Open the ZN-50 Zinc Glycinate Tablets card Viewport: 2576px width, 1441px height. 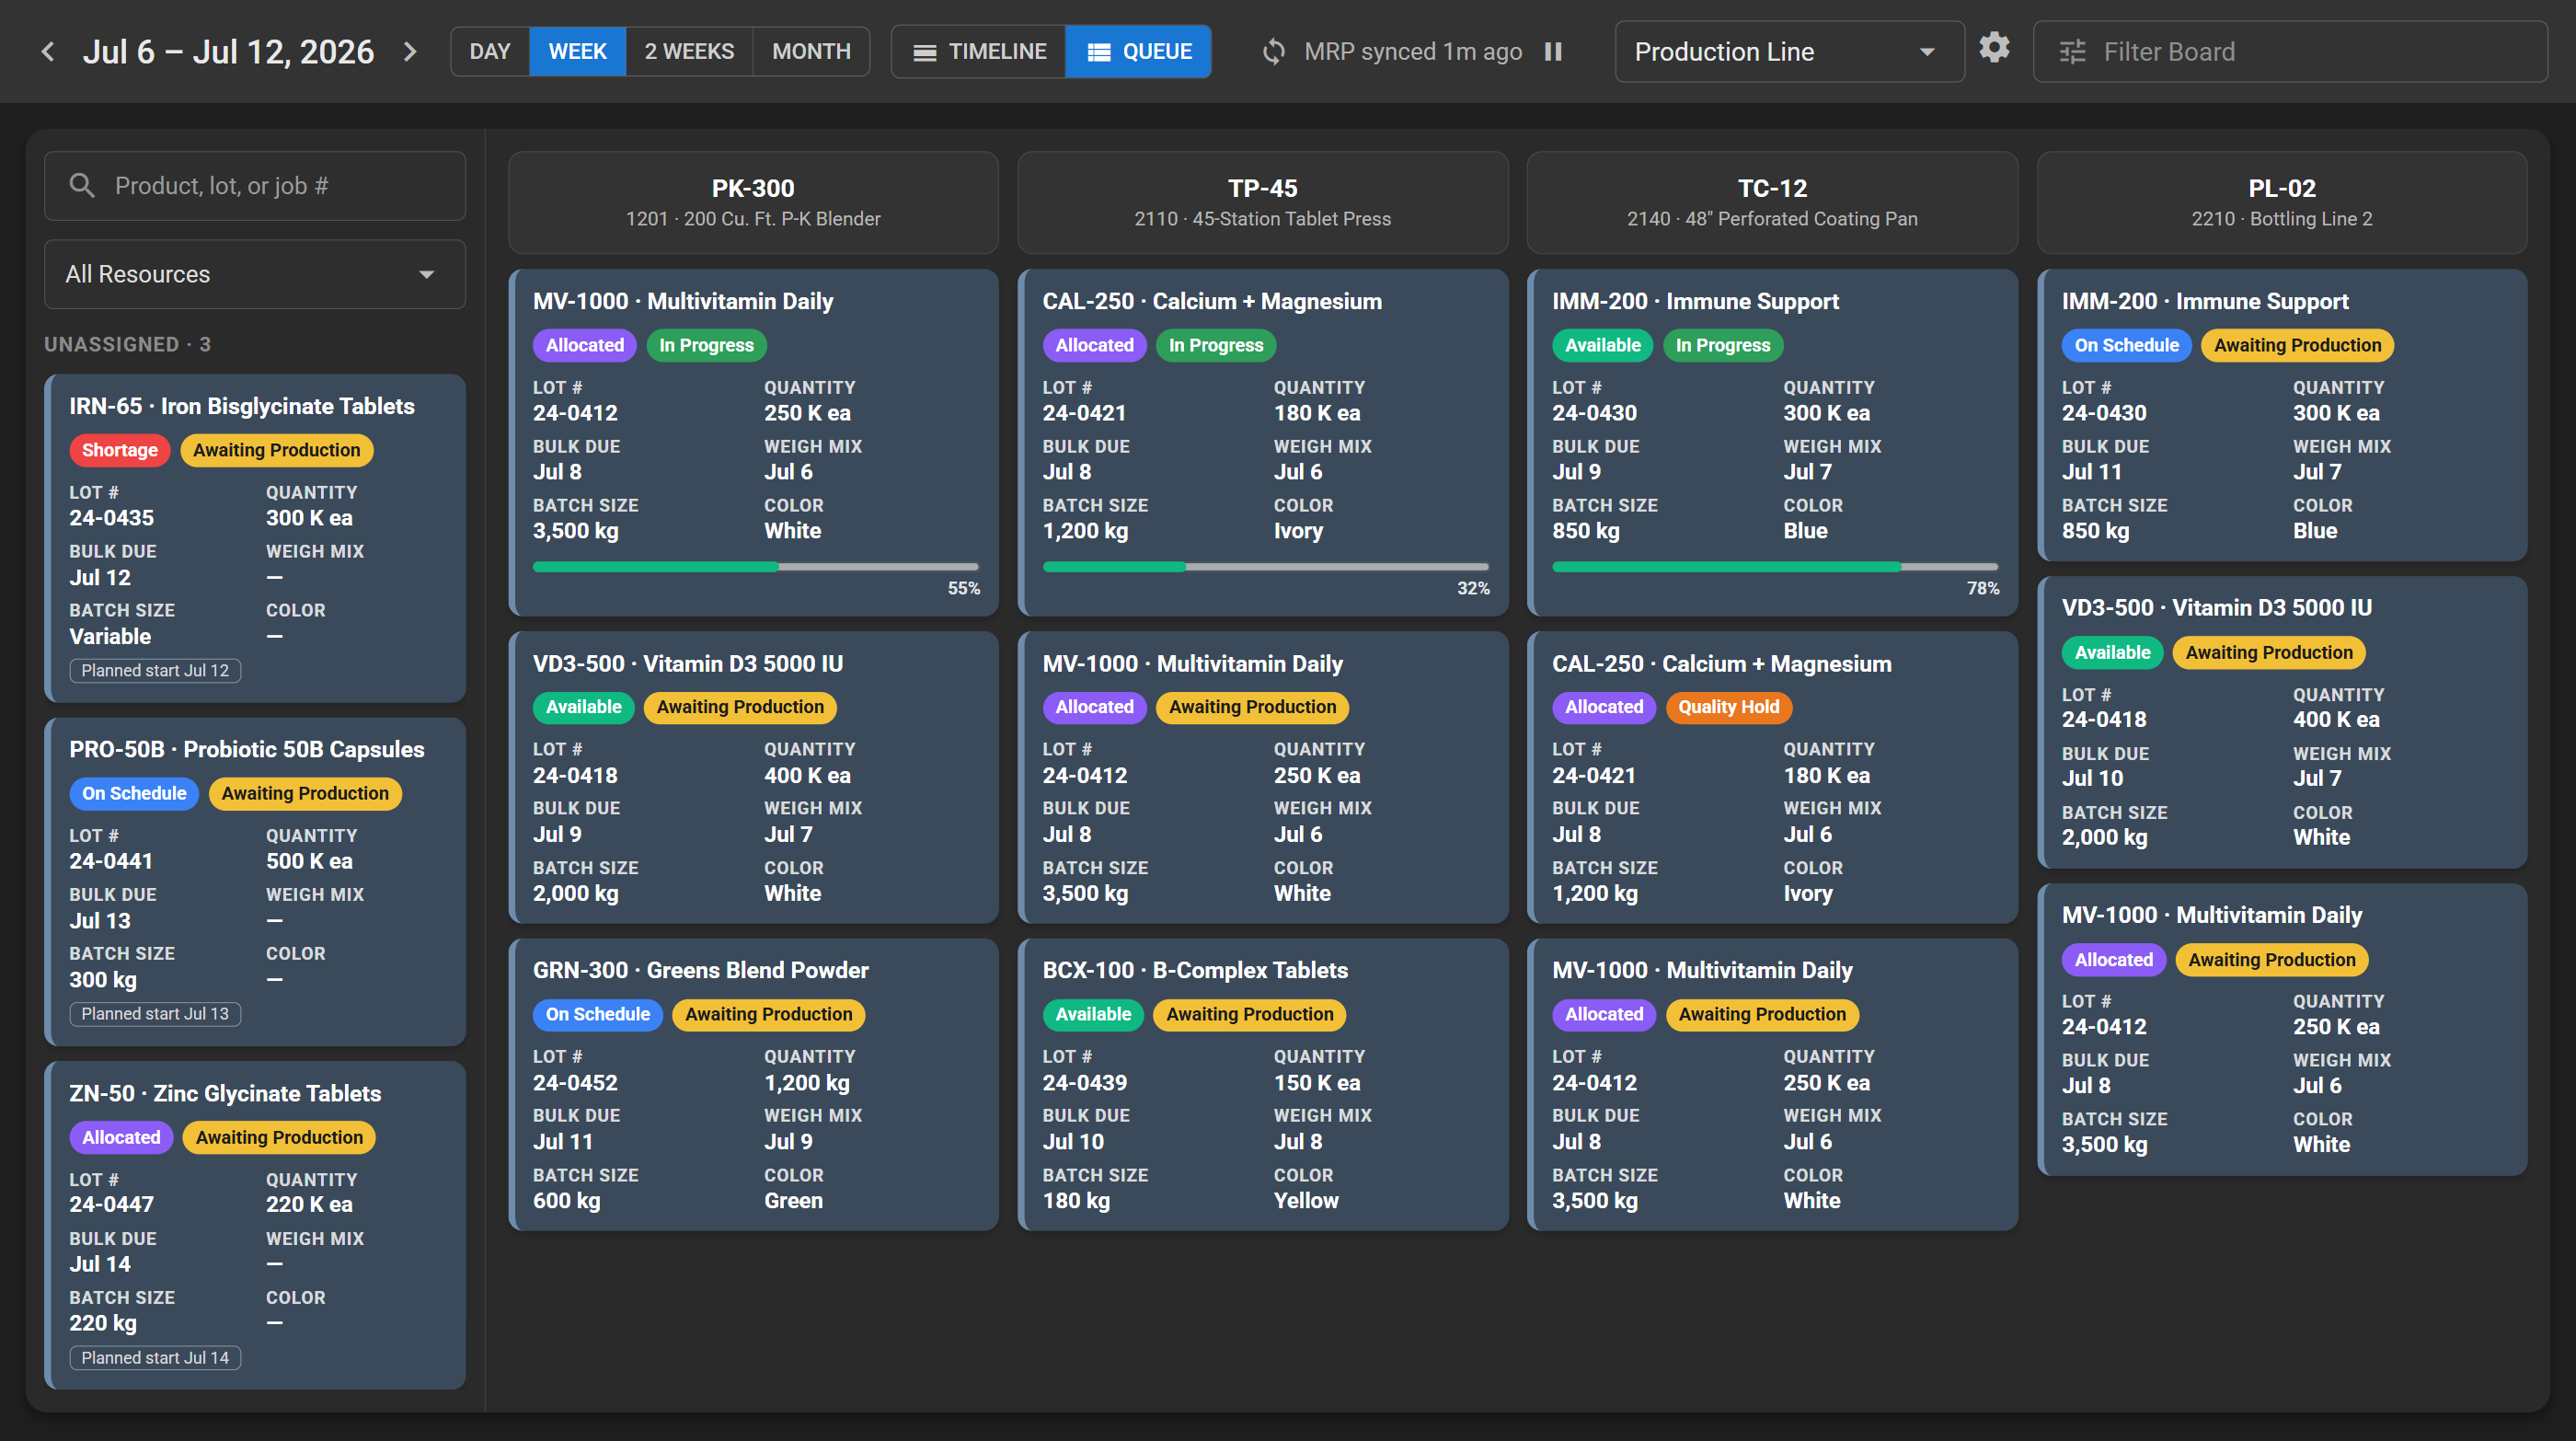click(255, 1225)
